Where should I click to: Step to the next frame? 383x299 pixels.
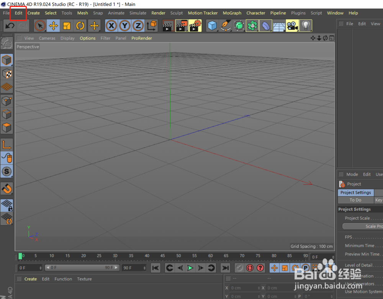point(201,268)
